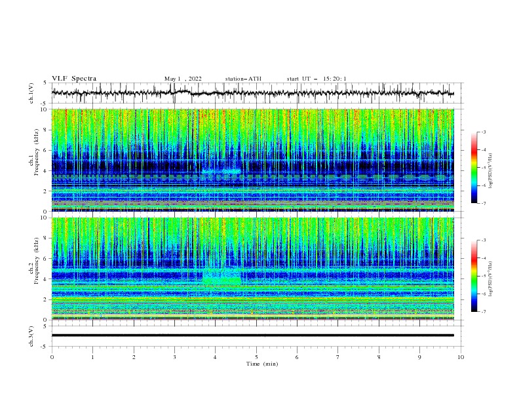Click the ch.1 voltage waveform trace
This screenshot has height=401, width=519.
[x=252, y=93]
